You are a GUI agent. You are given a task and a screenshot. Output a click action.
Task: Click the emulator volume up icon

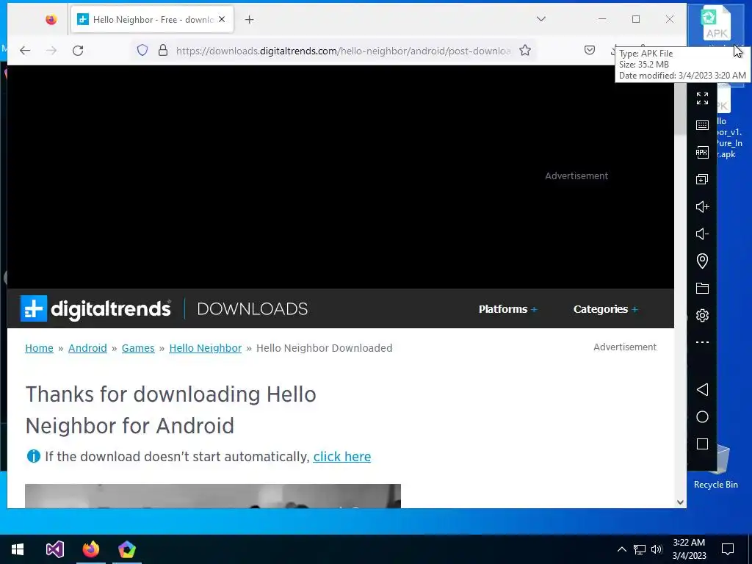pos(702,206)
